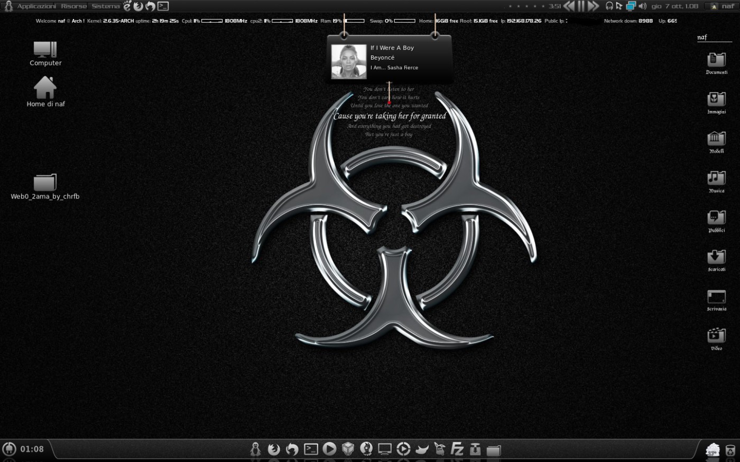Open the Documenti folder

(717, 64)
